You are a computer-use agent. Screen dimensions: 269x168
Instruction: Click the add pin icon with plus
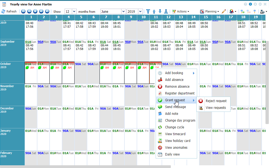coord(242,11)
